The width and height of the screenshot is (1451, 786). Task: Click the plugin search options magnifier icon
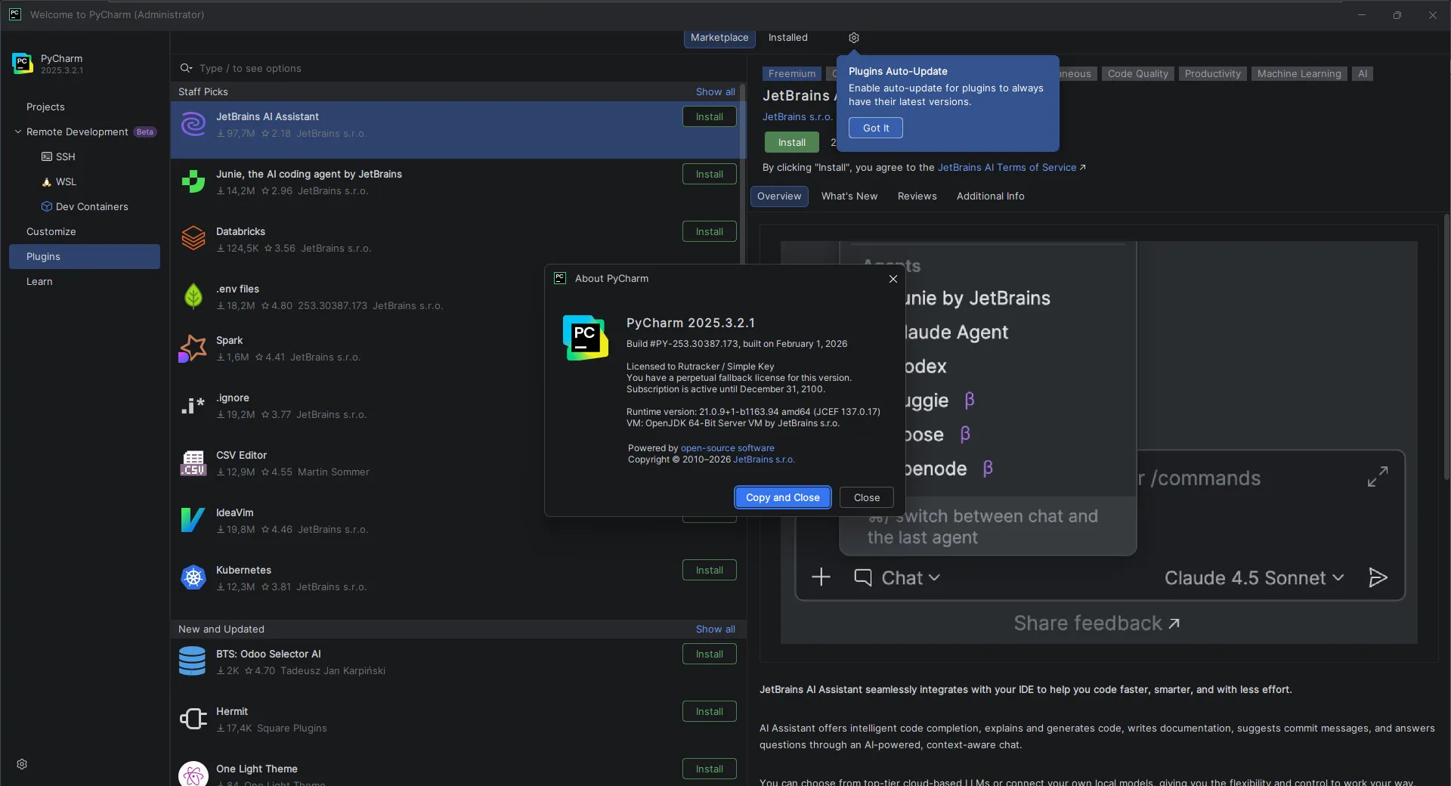[x=186, y=68]
